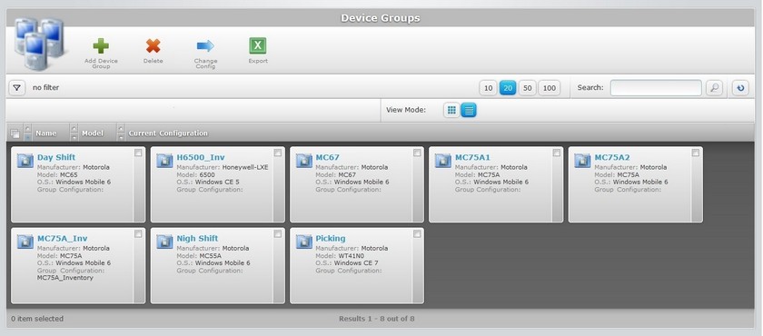The image size is (763, 336).
Task: Sort ascending by Current Configuration arrow
Action: [121, 129]
